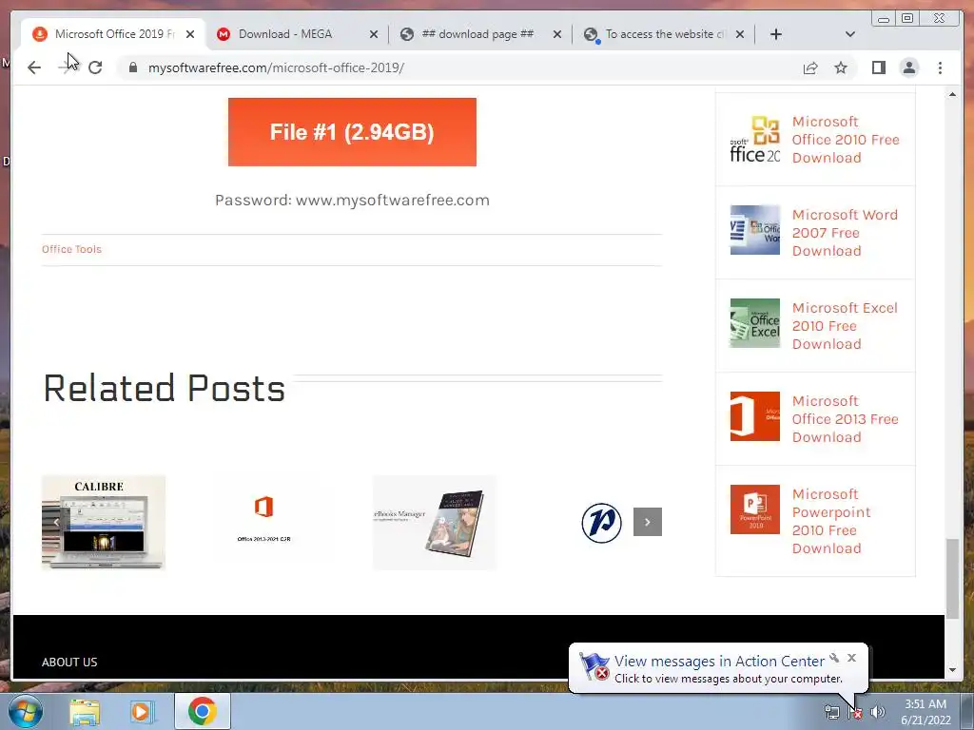Open the Office Tools category link
Viewport: 974px width, 730px height.
[71, 249]
